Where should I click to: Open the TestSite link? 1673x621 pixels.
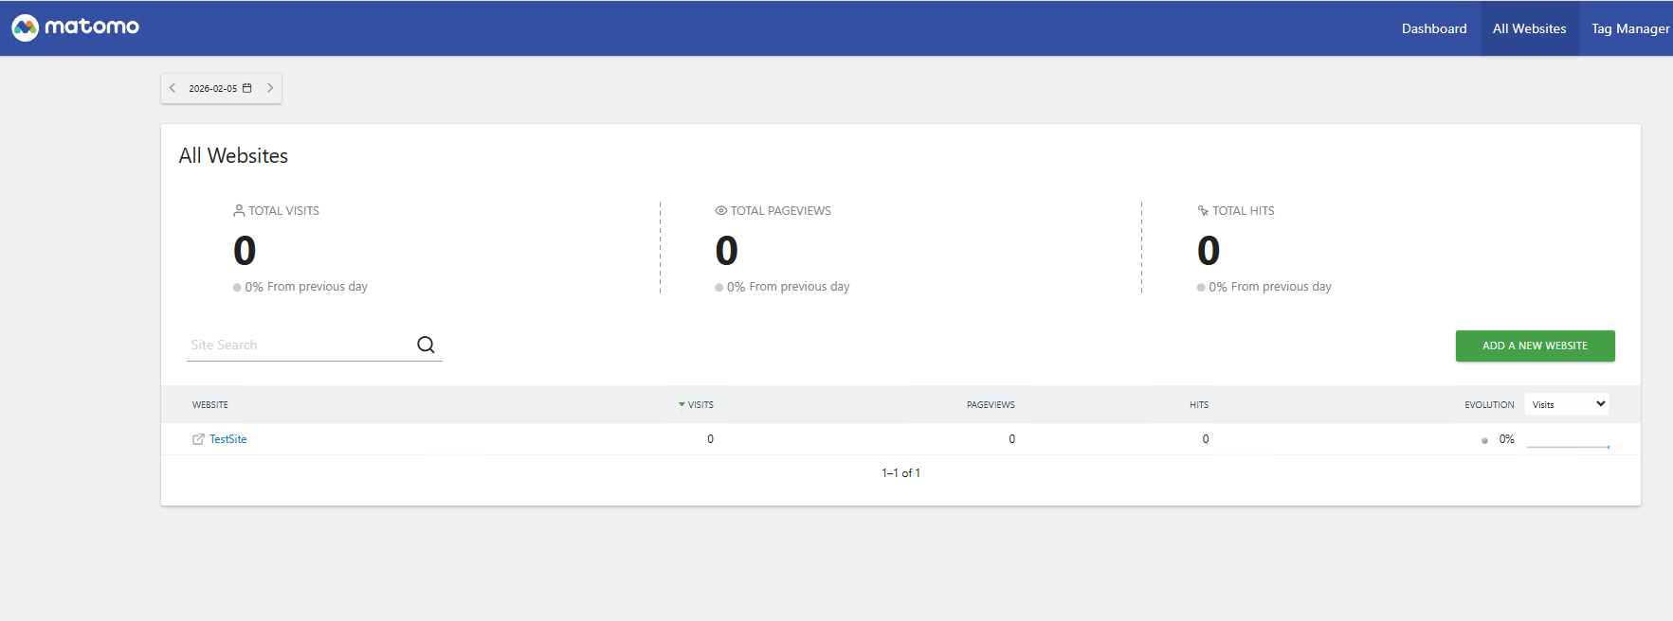point(228,439)
